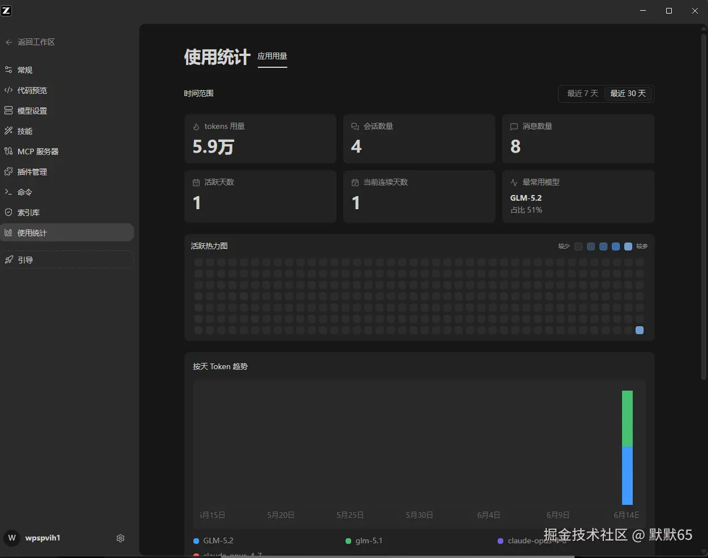Click the 当前连续天数 calendar icon
The width and height of the screenshot is (708, 558).
click(355, 183)
